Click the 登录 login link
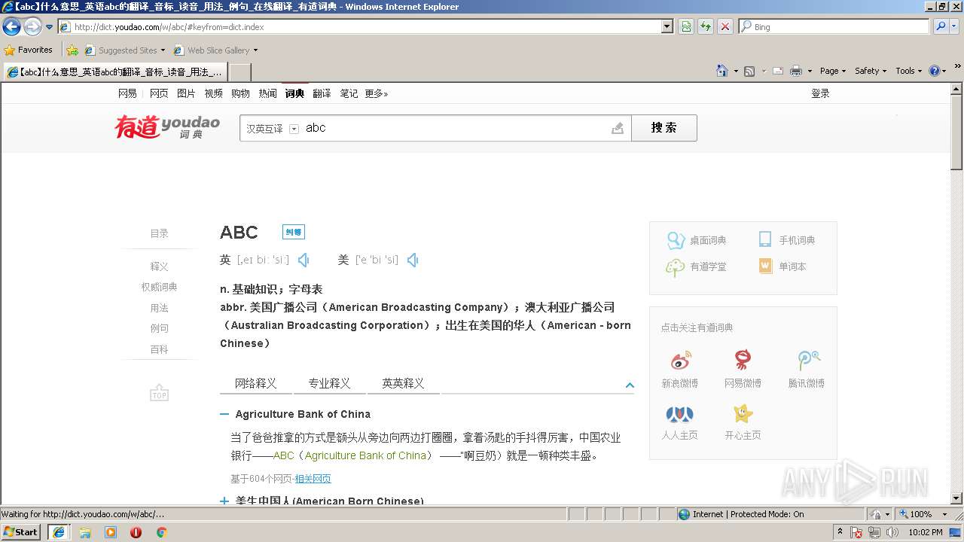Image resolution: width=964 pixels, height=542 pixels. [820, 93]
